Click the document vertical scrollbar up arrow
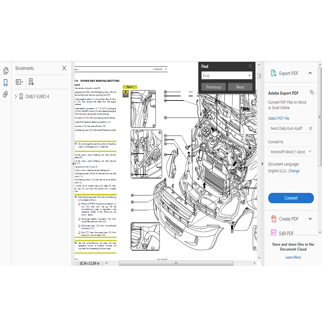The height and width of the screenshot is (322, 322). [259, 65]
